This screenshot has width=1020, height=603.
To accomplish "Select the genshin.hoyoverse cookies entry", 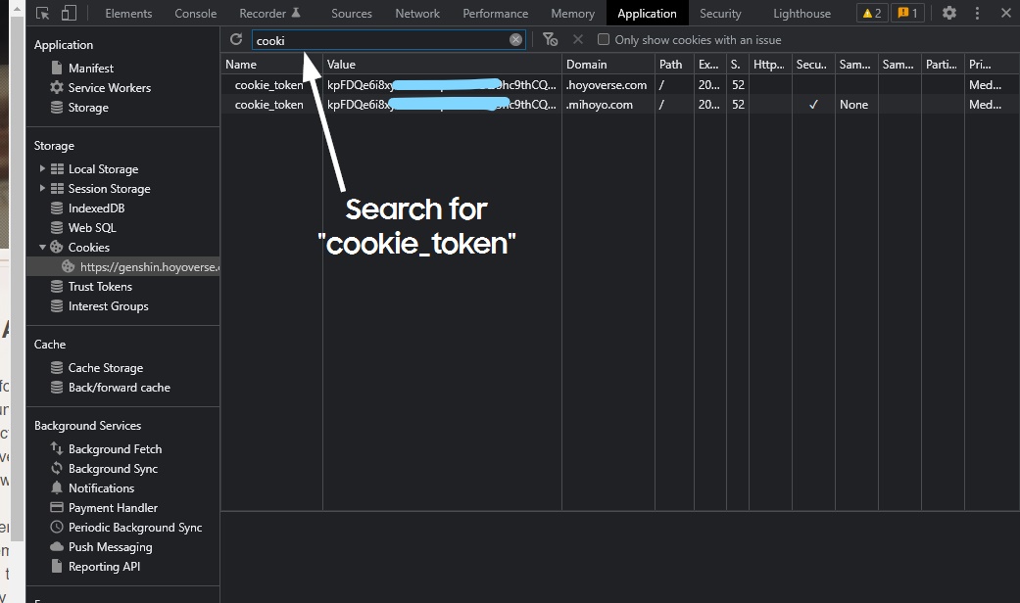I will [x=147, y=267].
